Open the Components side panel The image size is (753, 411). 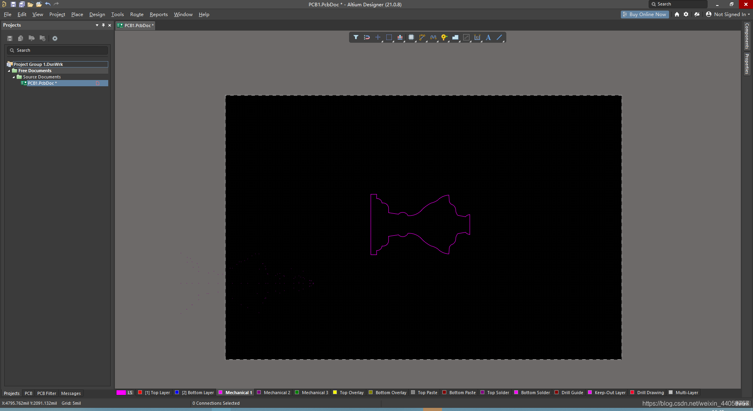tap(747, 36)
